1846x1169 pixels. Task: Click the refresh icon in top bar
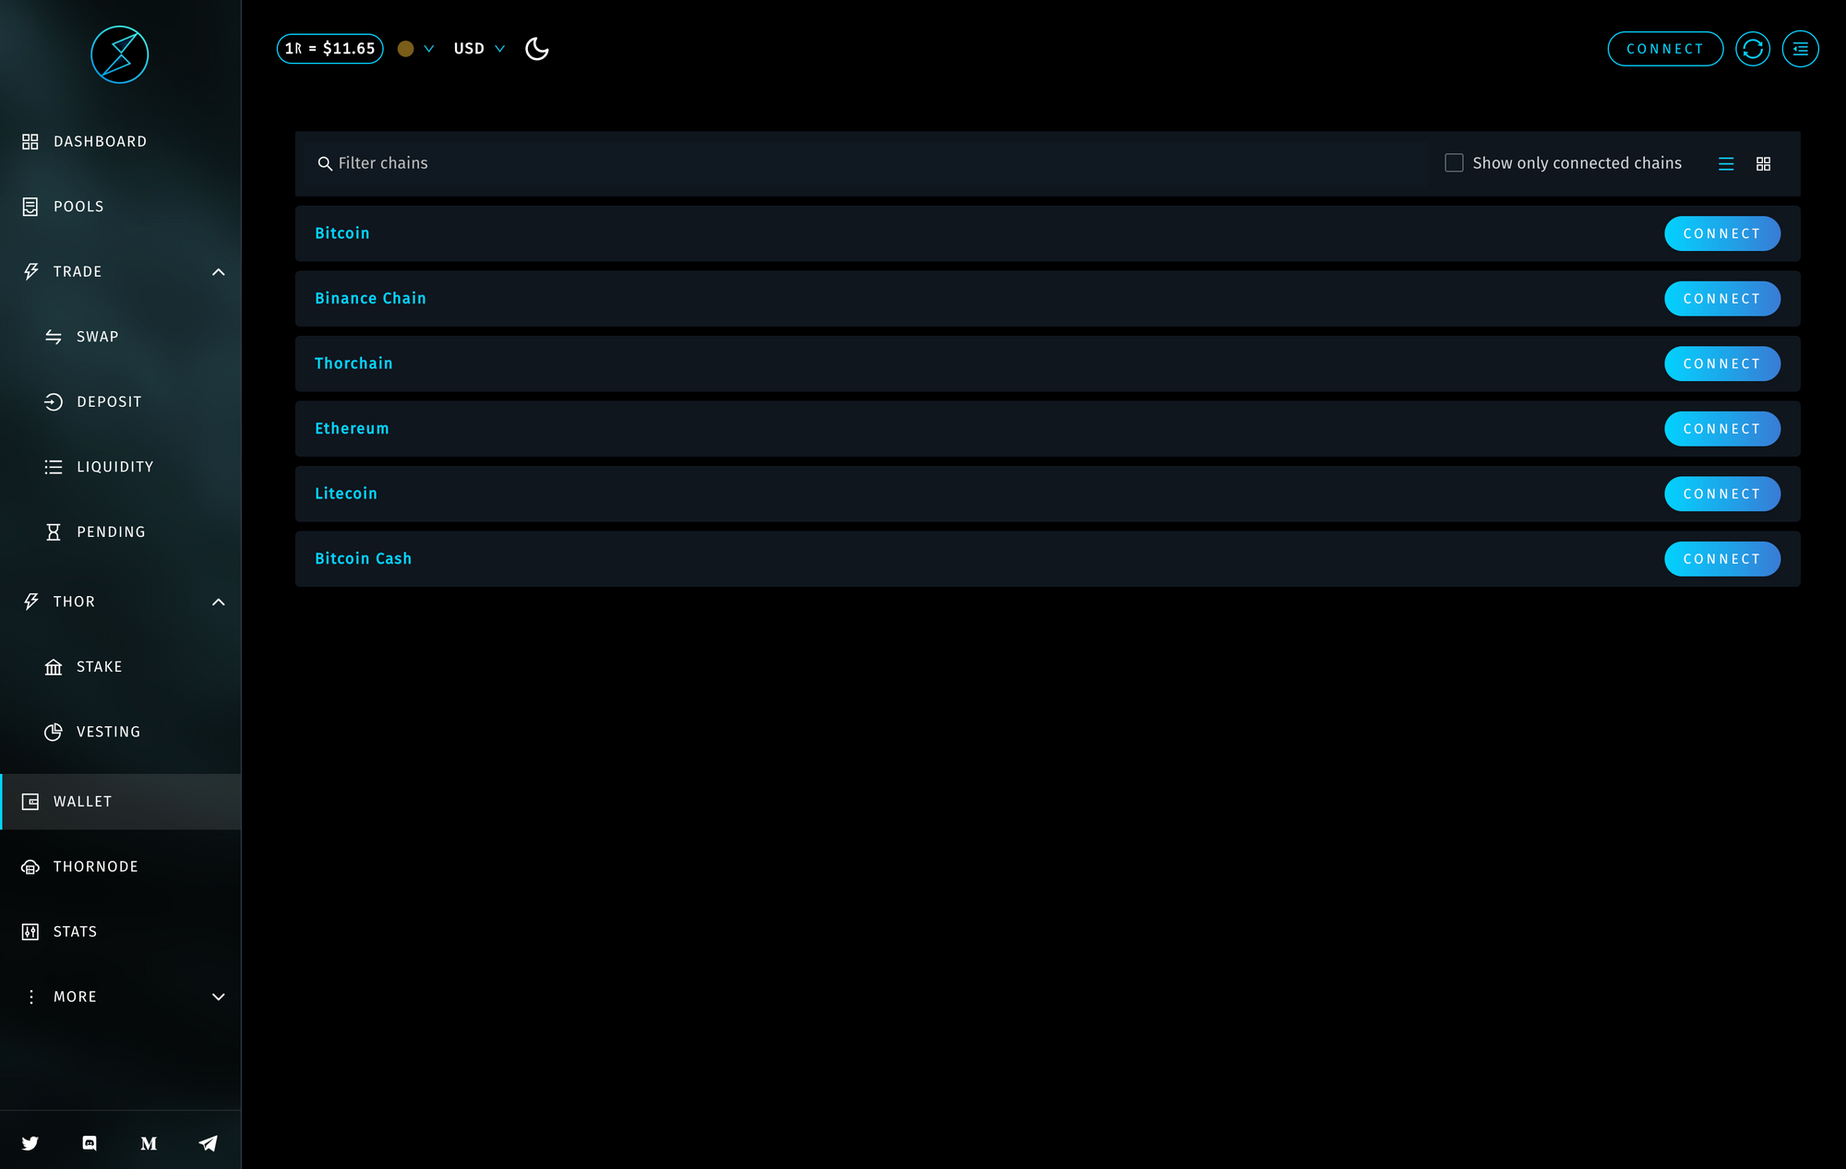1752,49
